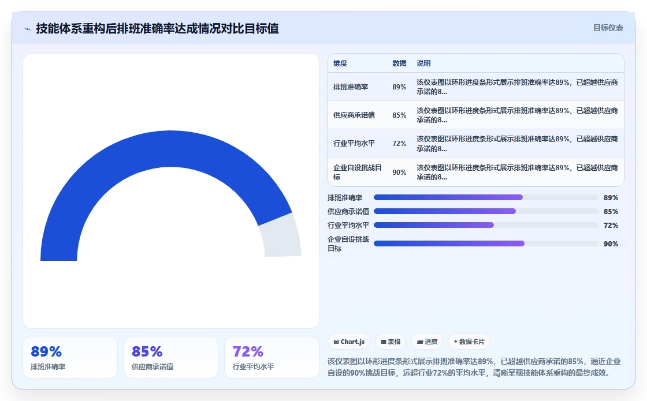Click the 企业自设挑战目标 label beside its progress bar
Viewport: 647px width, 401px height.
[348, 244]
